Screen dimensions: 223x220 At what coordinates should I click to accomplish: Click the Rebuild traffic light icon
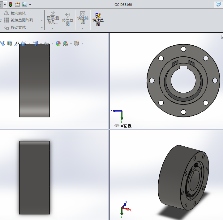(11, 4)
